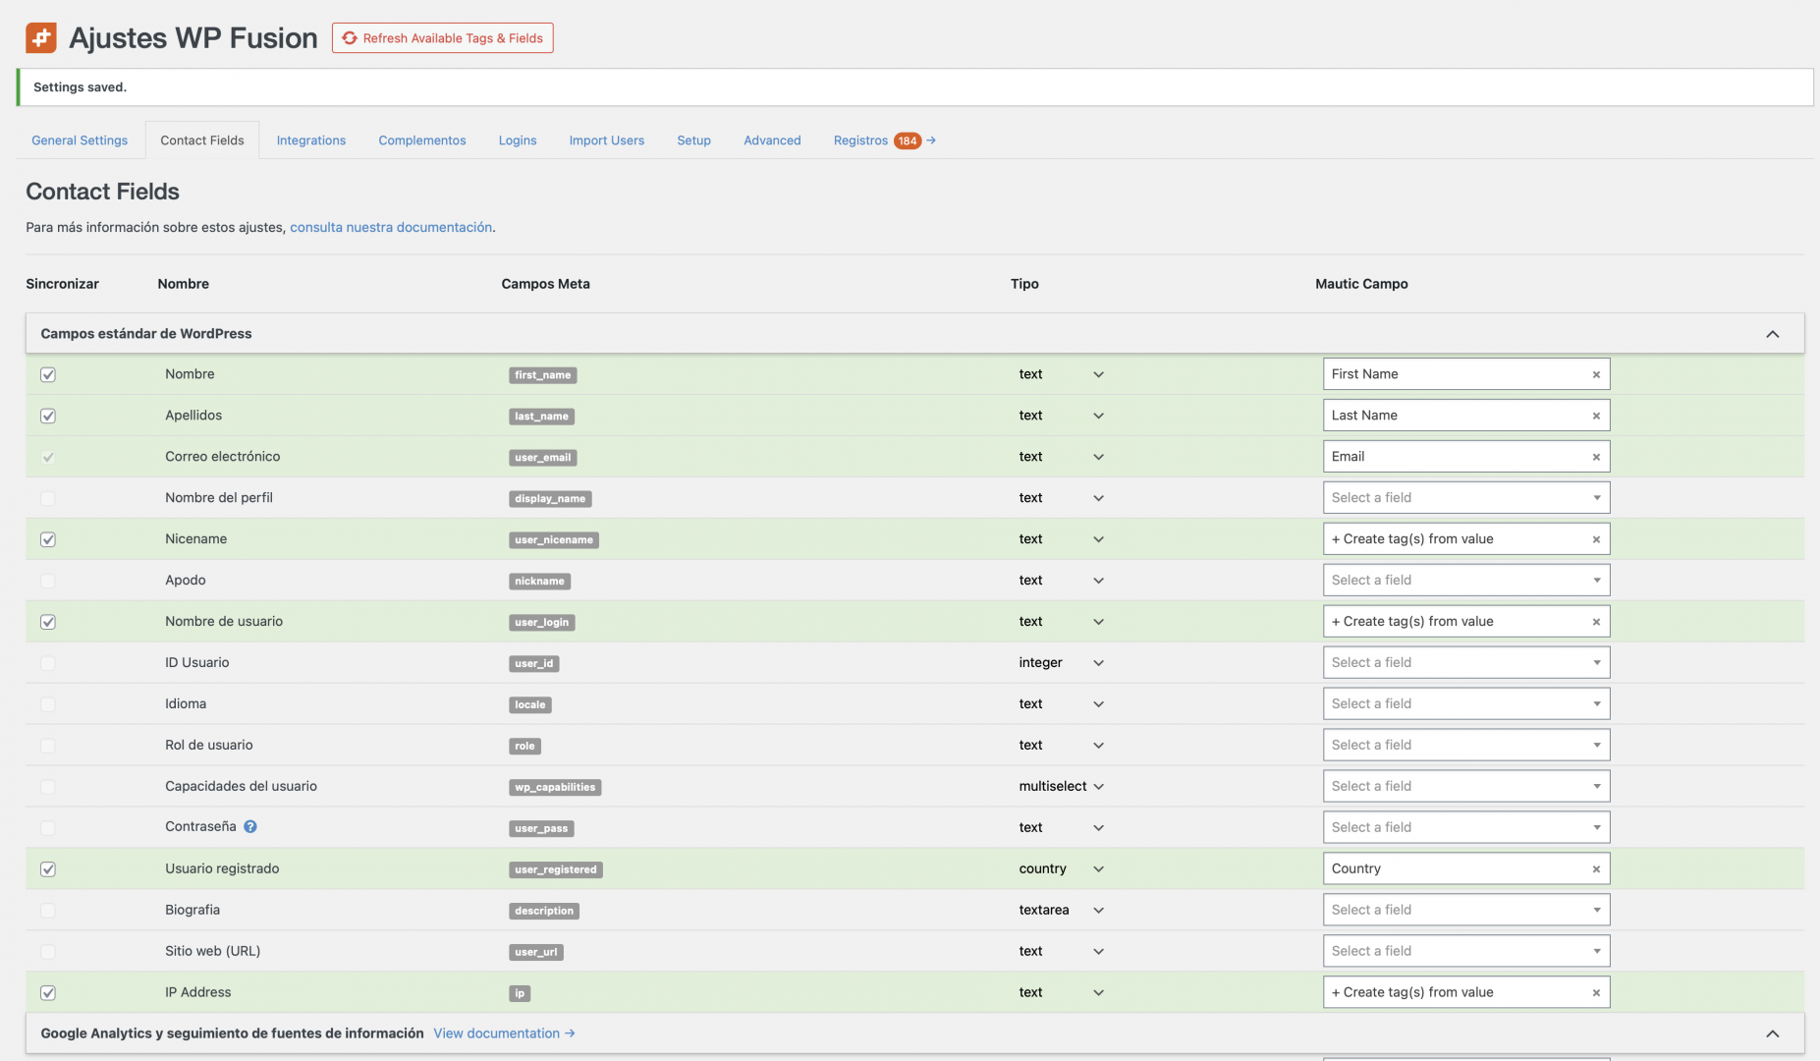Screen dimensions: 1820x1061
Task: Open the Advanced tab
Action: click(x=772, y=140)
